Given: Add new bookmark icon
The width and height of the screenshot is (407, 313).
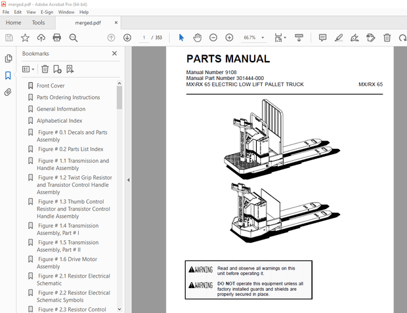Looking at the screenshot, I should (57, 69).
